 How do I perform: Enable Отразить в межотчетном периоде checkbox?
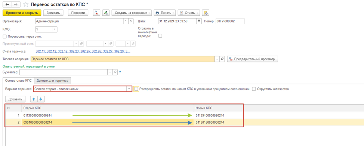160,36
